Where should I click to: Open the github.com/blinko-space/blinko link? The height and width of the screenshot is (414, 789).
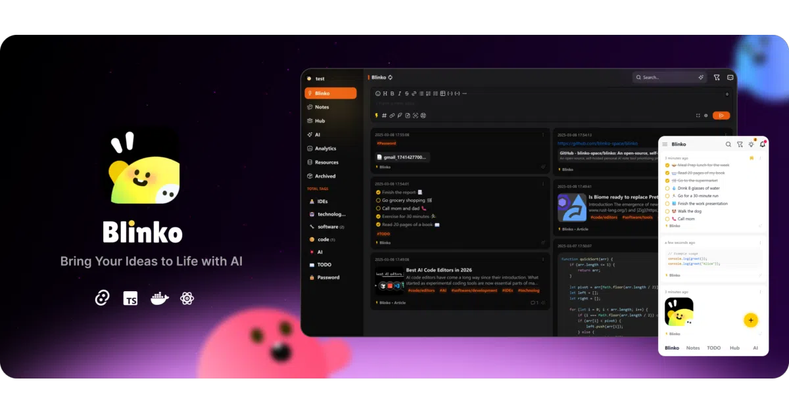(x=598, y=143)
